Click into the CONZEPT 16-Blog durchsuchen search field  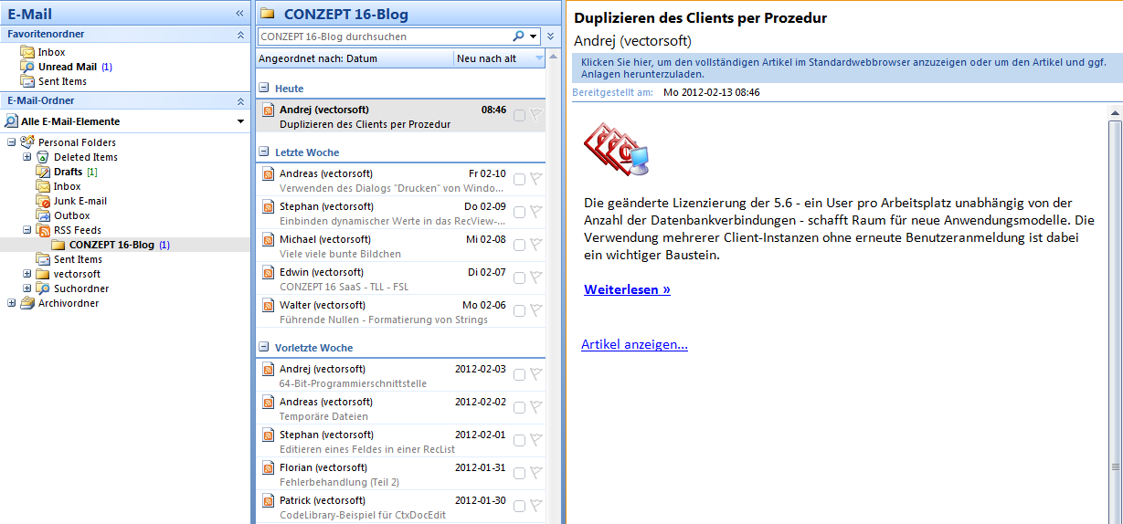(x=384, y=37)
